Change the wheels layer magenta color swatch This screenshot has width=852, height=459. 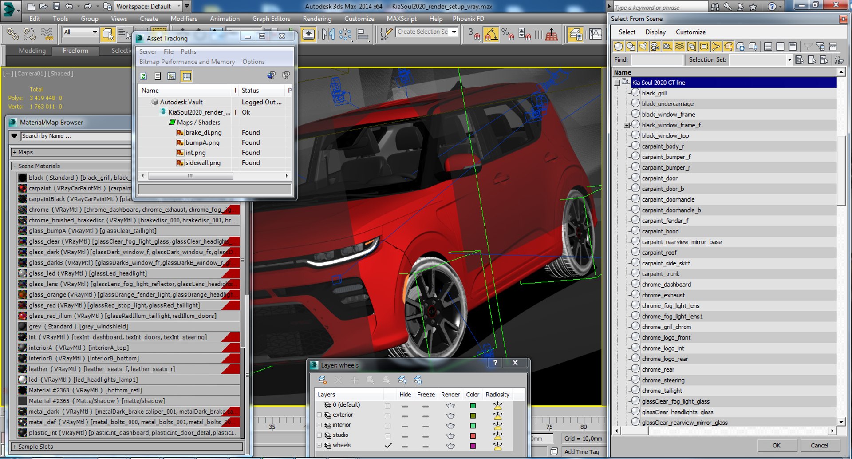pos(473,446)
